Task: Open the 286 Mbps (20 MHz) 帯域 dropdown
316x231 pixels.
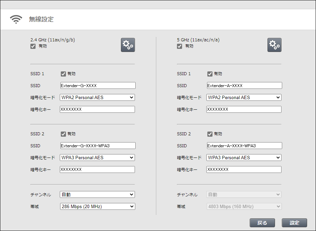Action: [x=98, y=206]
